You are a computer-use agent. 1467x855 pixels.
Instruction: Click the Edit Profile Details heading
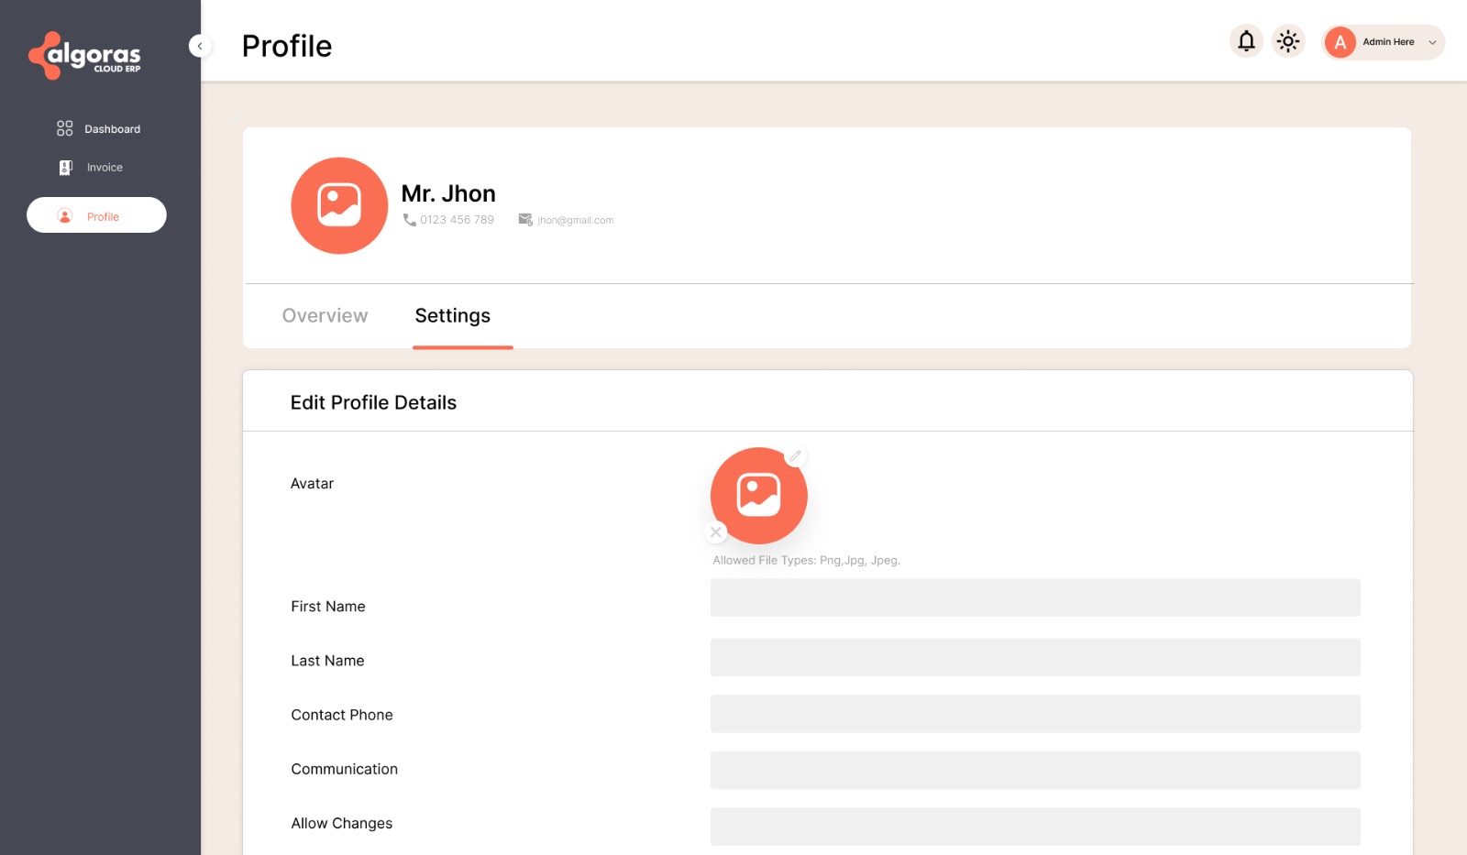point(373,402)
